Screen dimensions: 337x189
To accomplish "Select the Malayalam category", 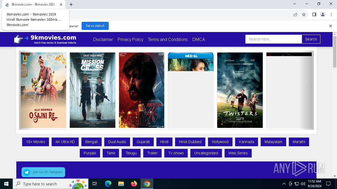I will pos(273,142).
